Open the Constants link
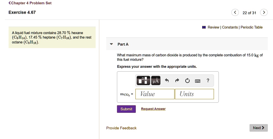 point(230,27)
